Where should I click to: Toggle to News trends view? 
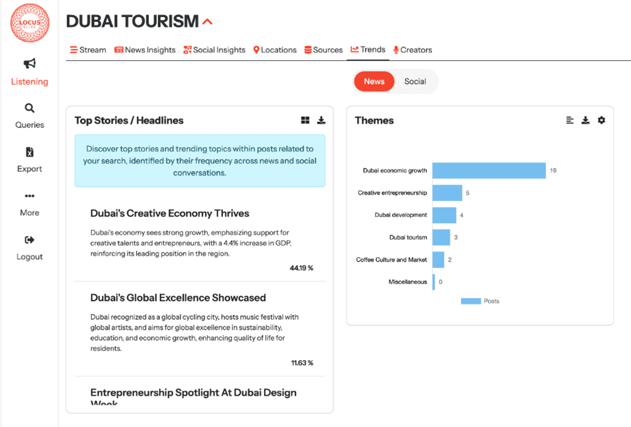[374, 81]
